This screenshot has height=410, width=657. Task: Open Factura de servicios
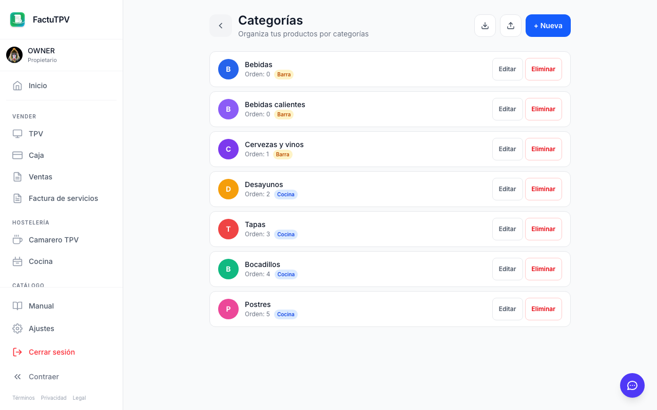tap(62, 198)
